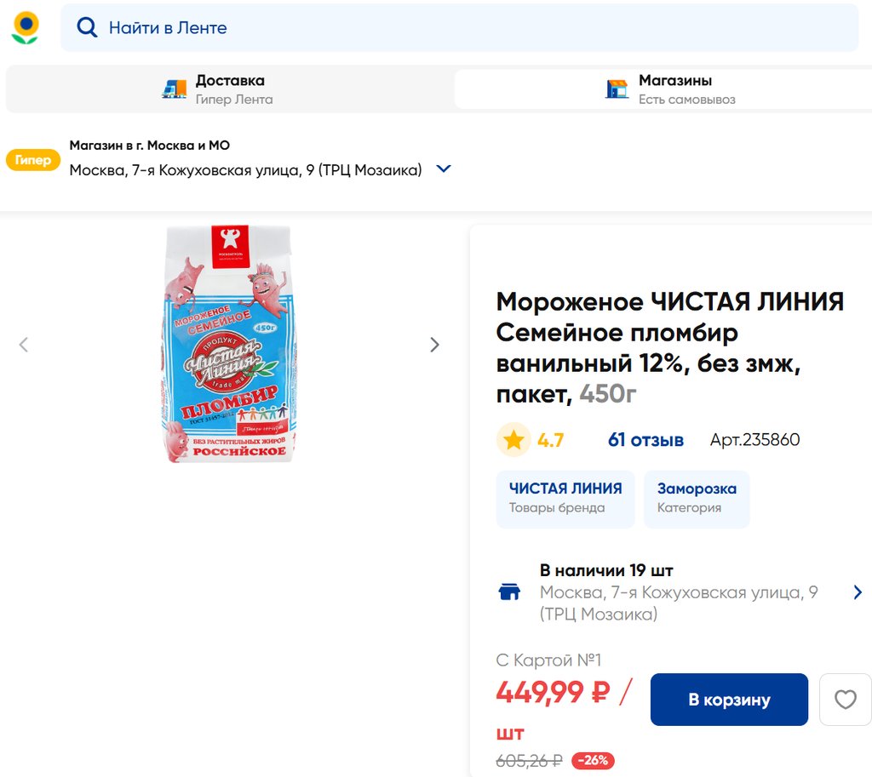
Task: Expand store availability details arrow
Action: (858, 592)
